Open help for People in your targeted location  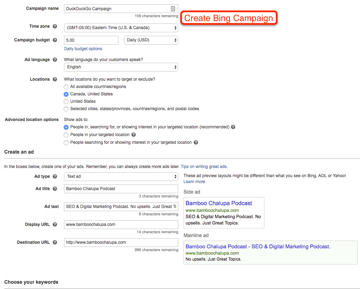[133, 135]
